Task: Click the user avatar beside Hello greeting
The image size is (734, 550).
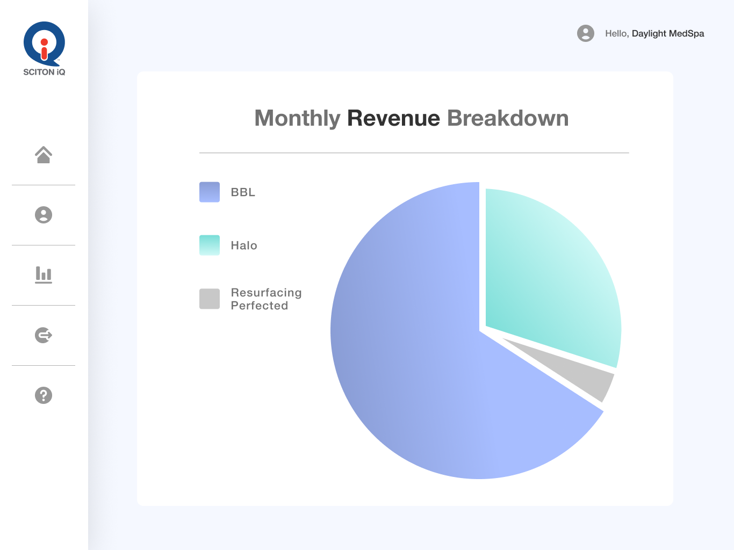Action: [586, 33]
